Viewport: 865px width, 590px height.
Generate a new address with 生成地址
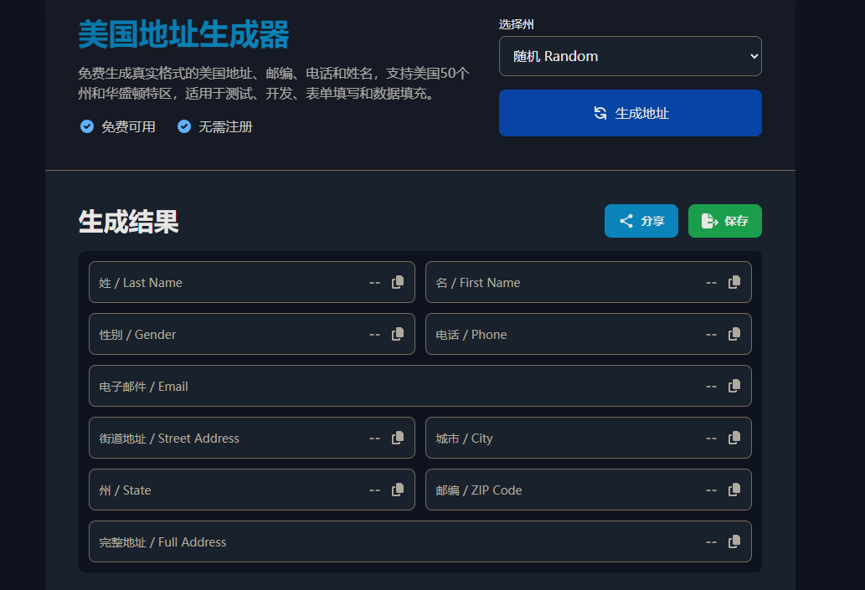(630, 113)
